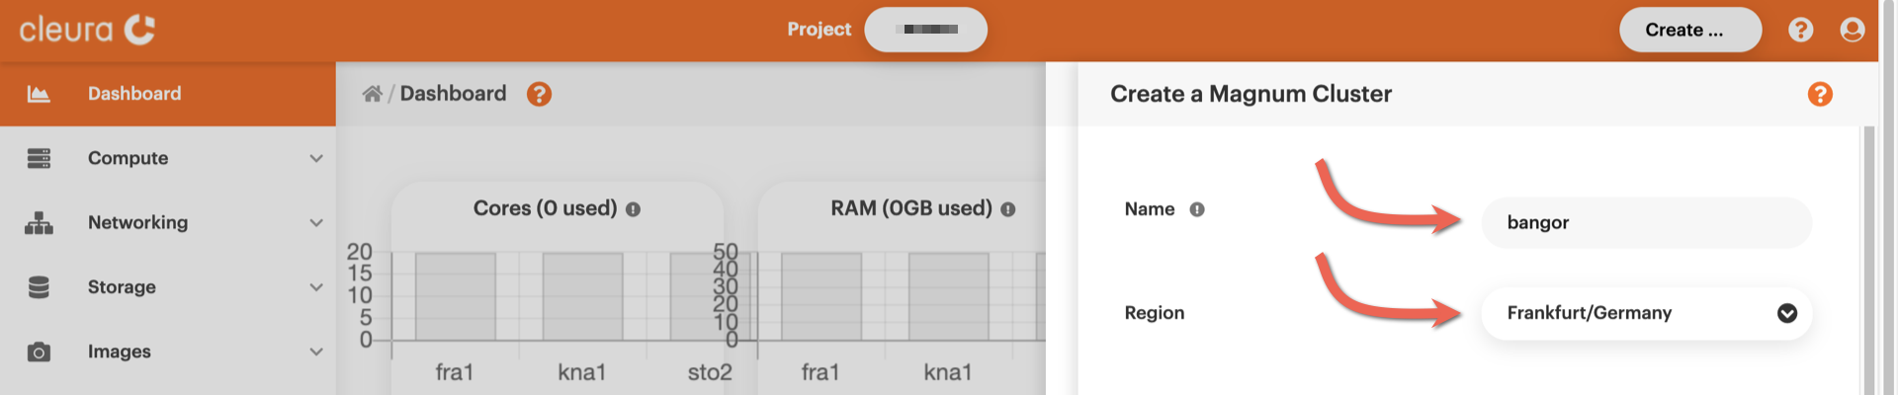Select Storage in the sidebar
The height and width of the screenshot is (395, 1898).
[x=168, y=287]
